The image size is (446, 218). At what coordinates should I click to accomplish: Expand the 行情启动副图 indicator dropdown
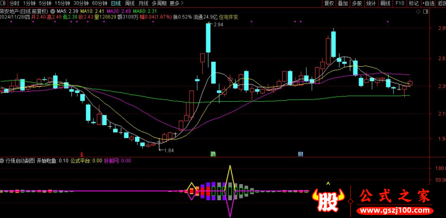pyautogui.click(x=3, y=161)
